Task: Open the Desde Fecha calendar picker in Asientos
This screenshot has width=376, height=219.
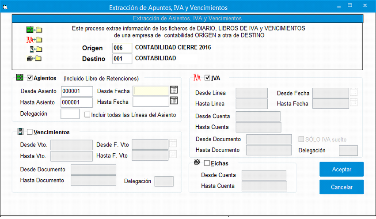Action: 174,90
